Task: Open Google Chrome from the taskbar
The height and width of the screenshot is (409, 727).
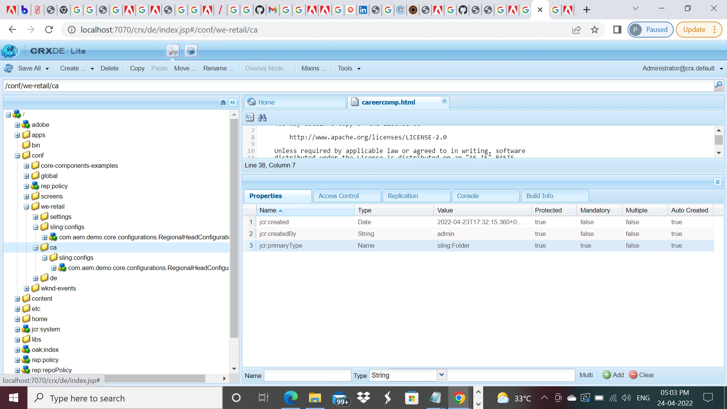Action: pos(459,398)
